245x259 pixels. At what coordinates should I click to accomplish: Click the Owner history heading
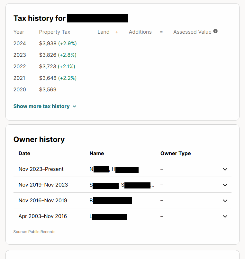[39, 139]
